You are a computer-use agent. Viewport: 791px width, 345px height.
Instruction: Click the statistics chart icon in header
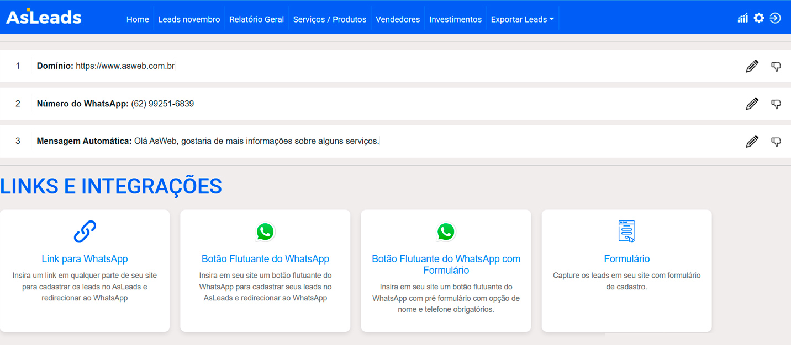point(742,18)
